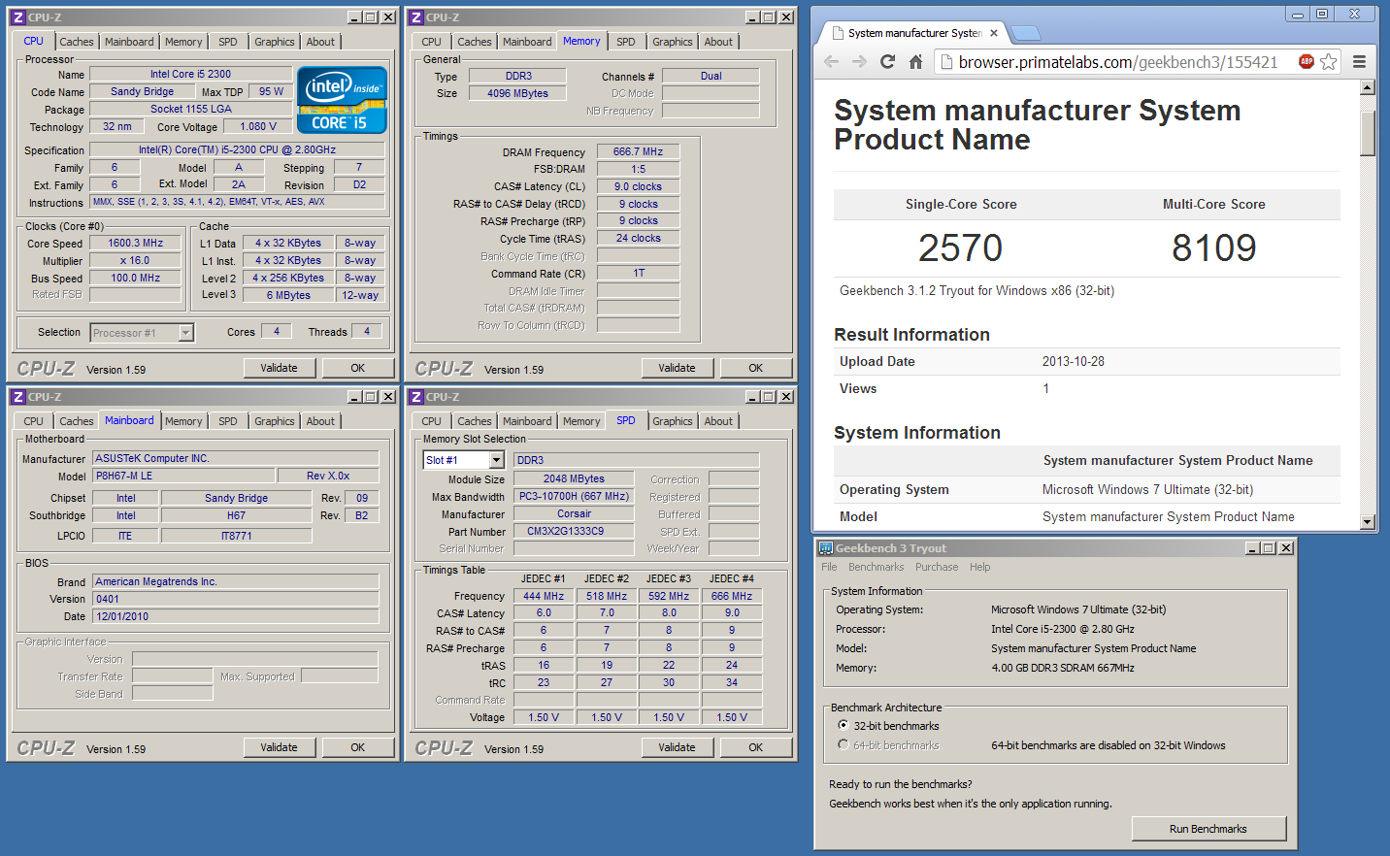The image size is (1390, 856).
Task: Click the DRAM Frequency value 666.7 MHz
Action: pyautogui.click(x=638, y=151)
